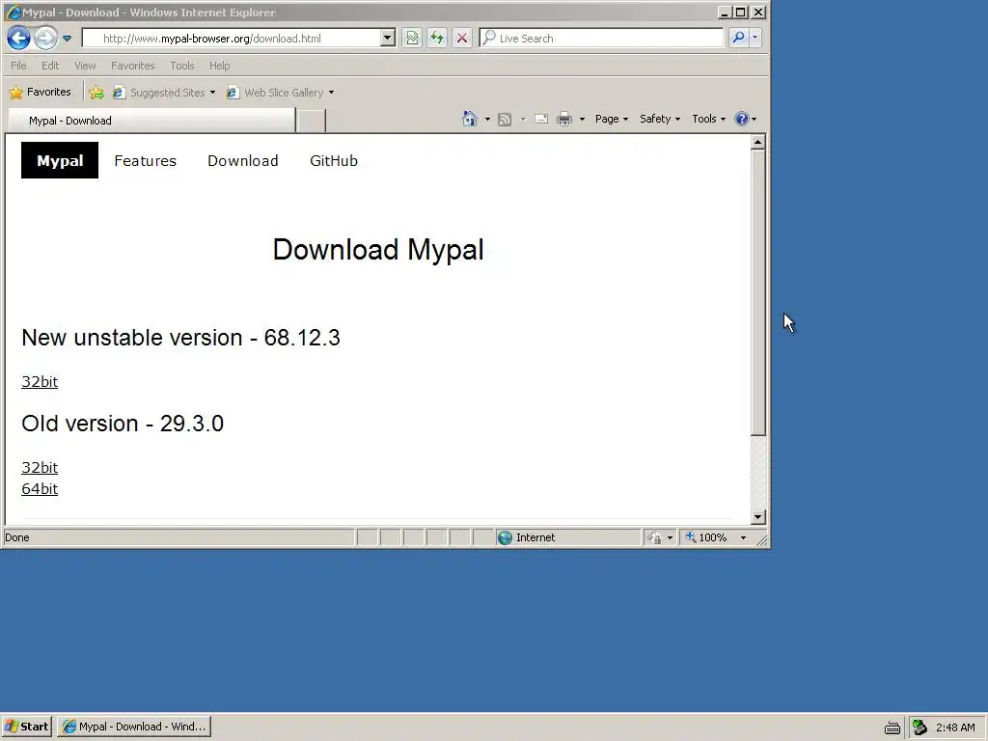Image resolution: width=988 pixels, height=741 pixels.
Task: Click the address bar URL field
Action: click(x=232, y=39)
